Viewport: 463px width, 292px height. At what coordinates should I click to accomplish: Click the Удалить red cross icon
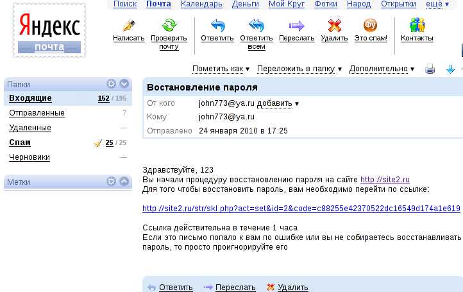(x=334, y=26)
